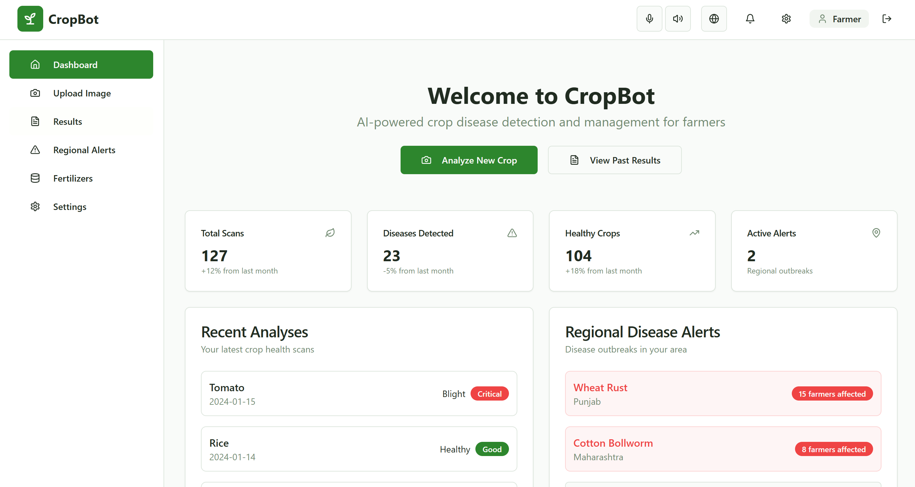This screenshot has height=487, width=915.
Task: Toggle the speaker audio output icon
Action: (x=677, y=19)
